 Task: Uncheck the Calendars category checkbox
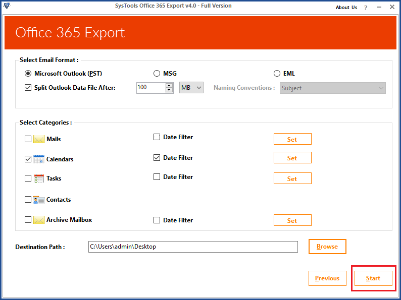click(28, 159)
